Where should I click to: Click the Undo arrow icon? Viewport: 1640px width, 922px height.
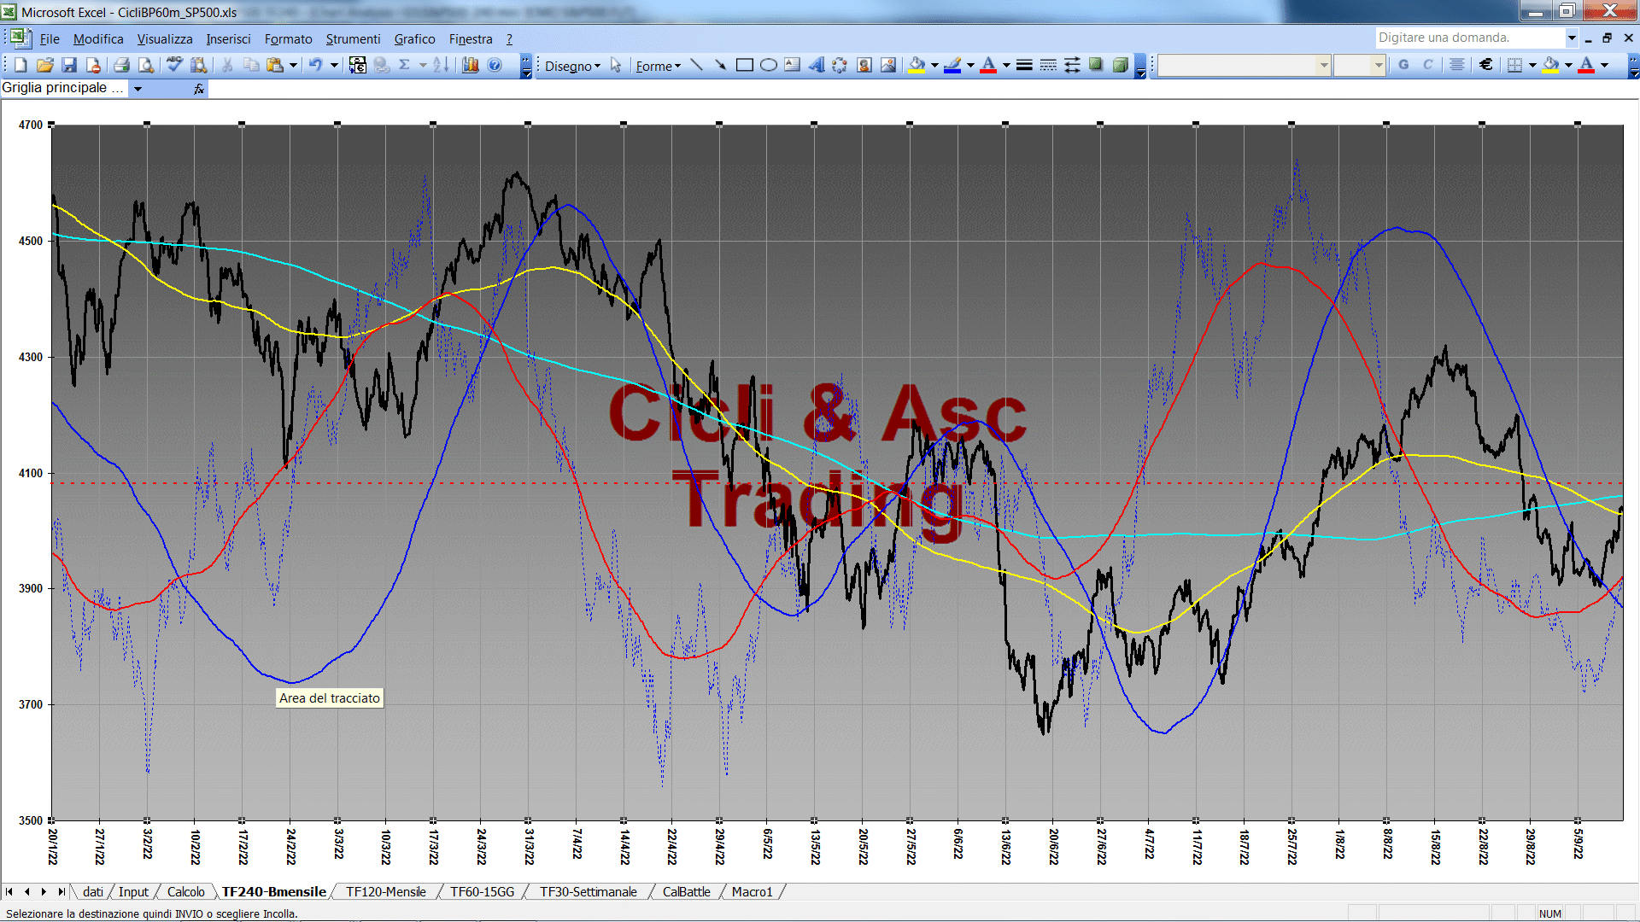pos(316,65)
